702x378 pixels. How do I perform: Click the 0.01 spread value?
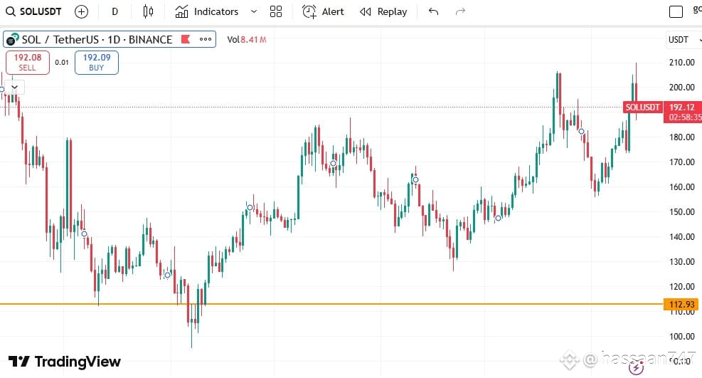[x=62, y=62]
